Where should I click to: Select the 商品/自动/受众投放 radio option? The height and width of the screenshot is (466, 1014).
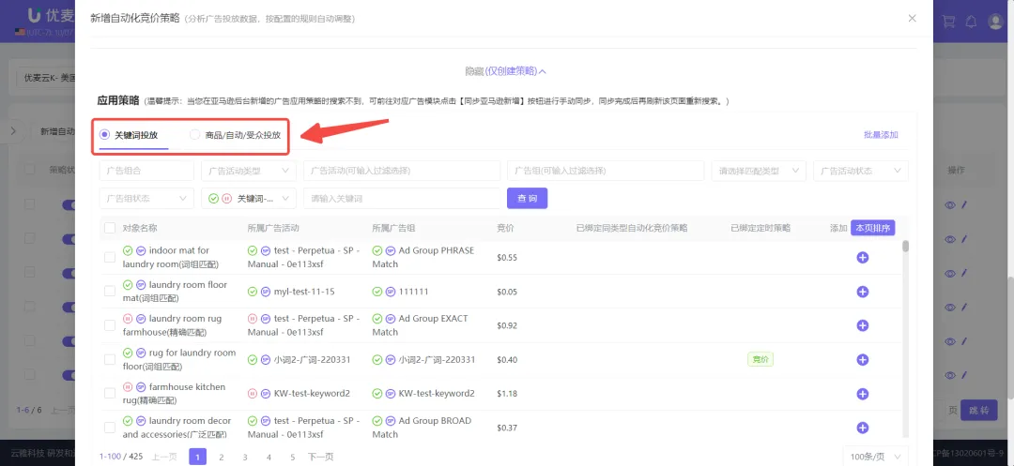coord(194,135)
